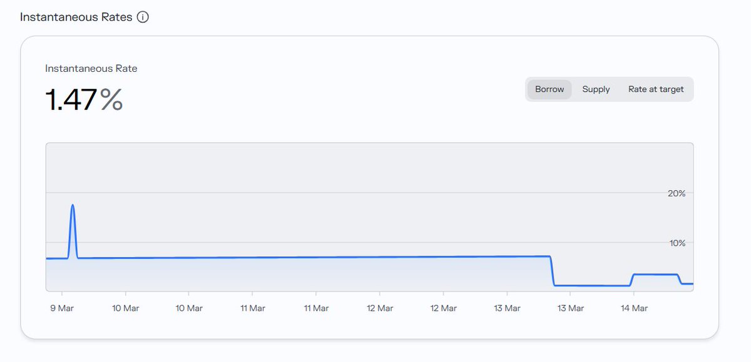This screenshot has height=362, width=751.
Task: Click the 9 Mar date label
Action: click(x=62, y=308)
